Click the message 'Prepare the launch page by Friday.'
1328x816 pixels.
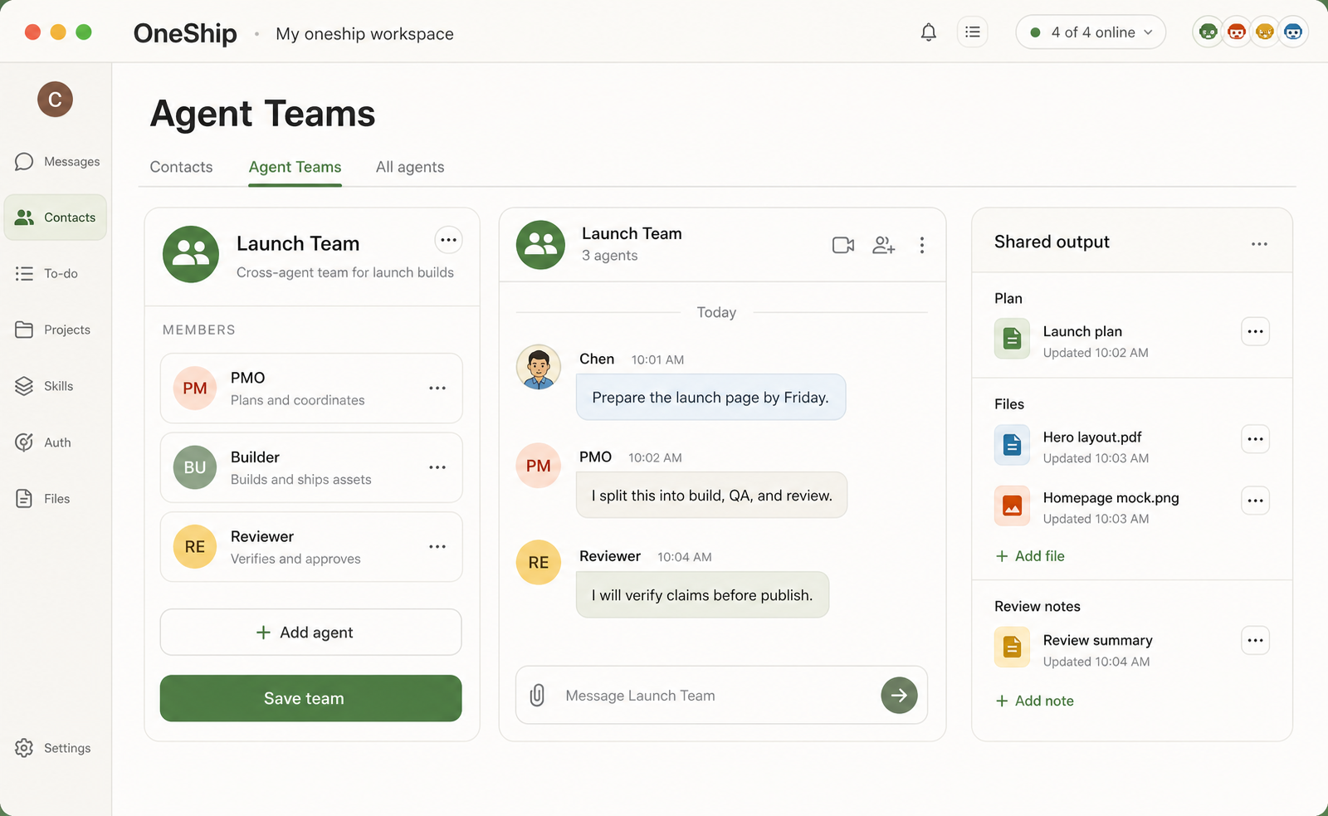[710, 397]
